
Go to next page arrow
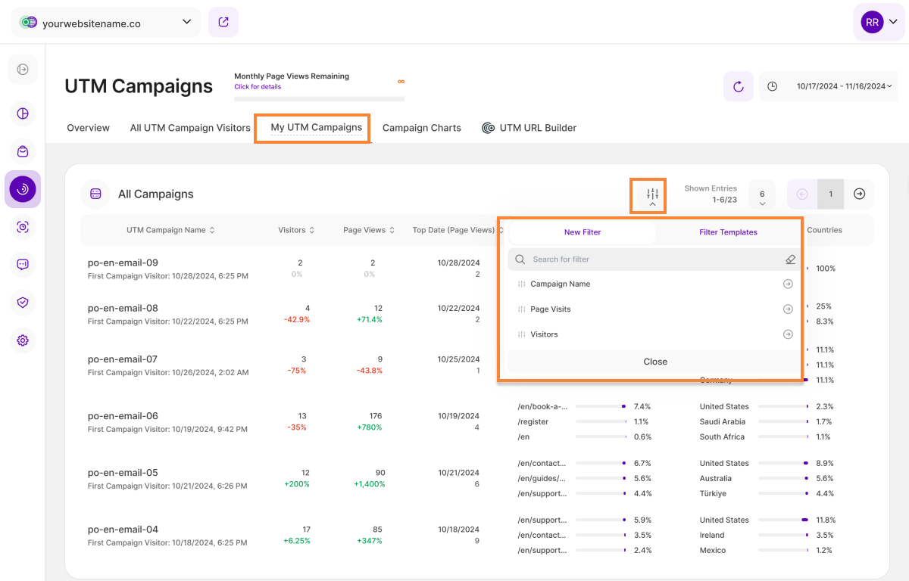pyautogui.click(x=859, y=194)
